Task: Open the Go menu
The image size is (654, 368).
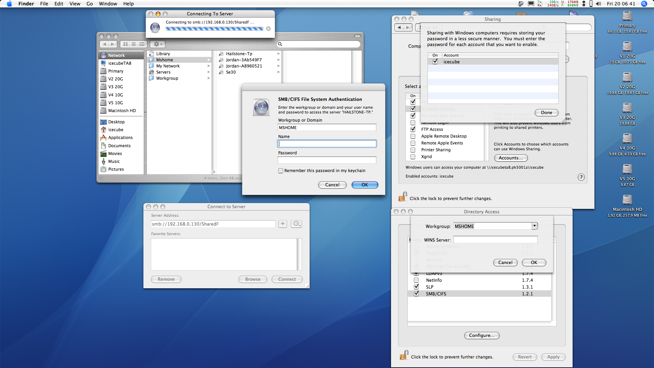Action: click(x=90, y=4)
